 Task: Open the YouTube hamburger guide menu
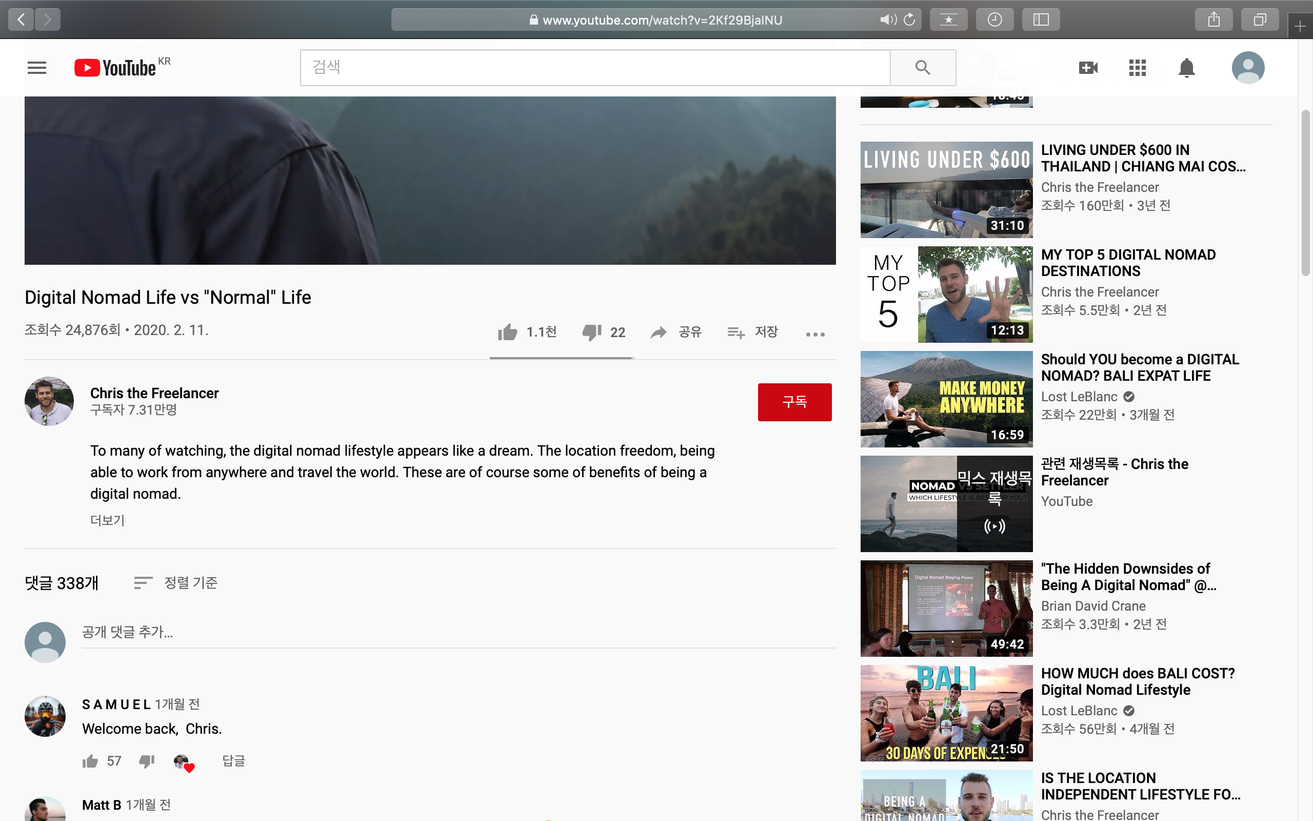pyautogui.click(x=37, y=68)
